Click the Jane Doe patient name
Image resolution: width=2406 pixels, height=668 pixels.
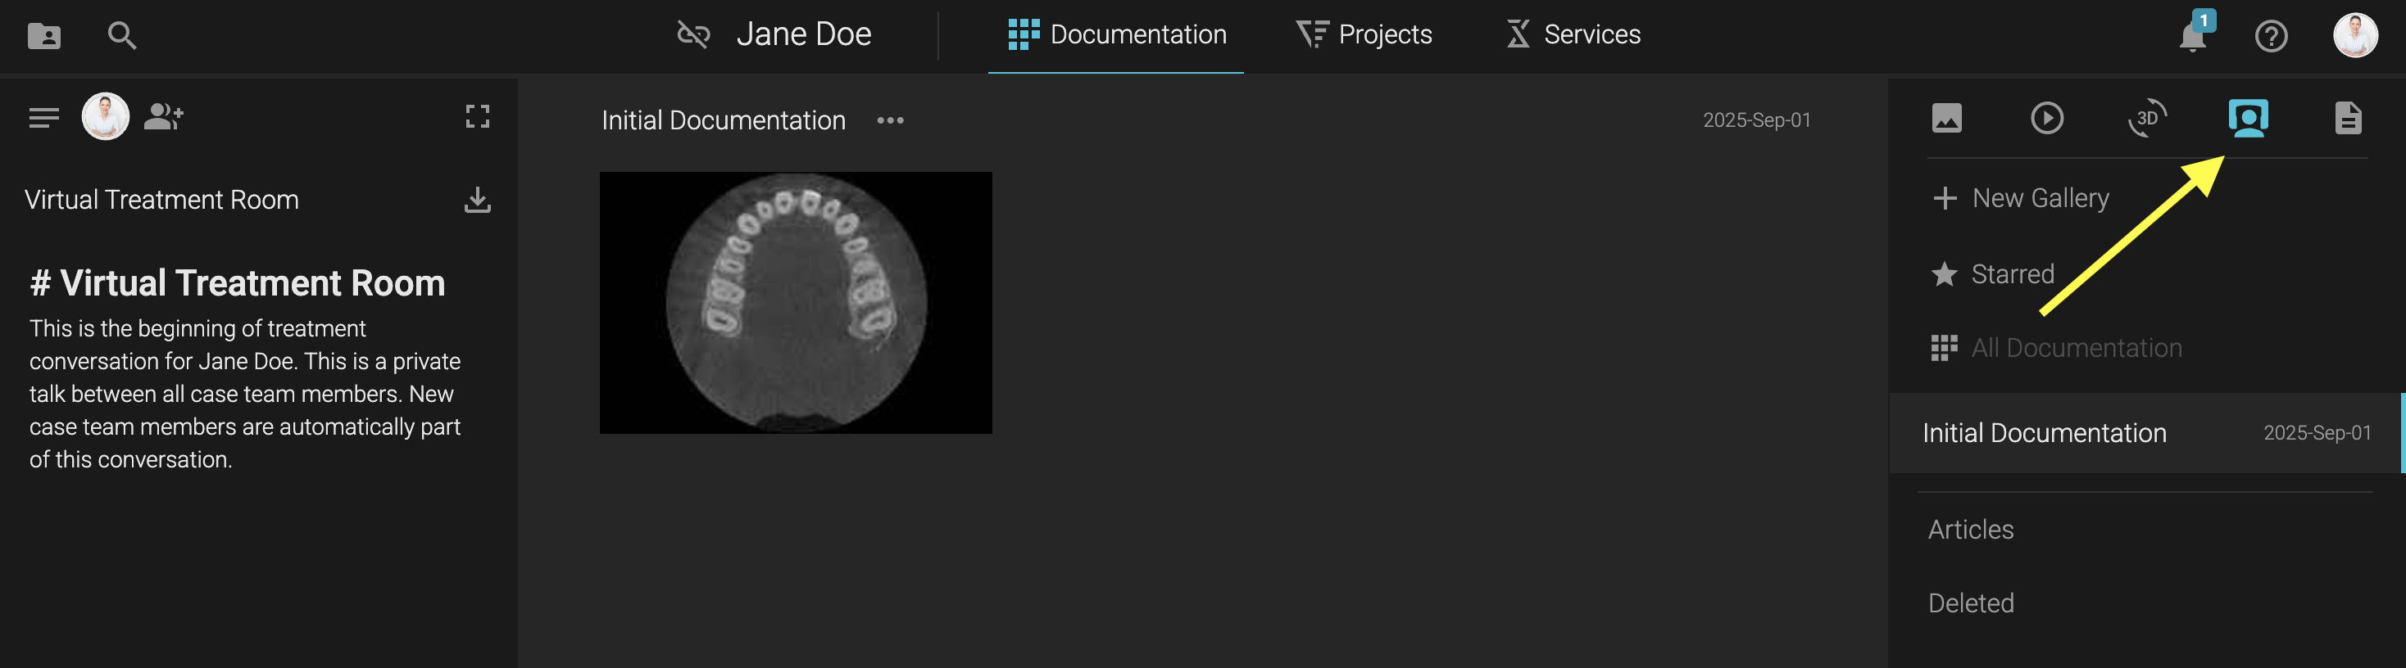coord(803,34)
